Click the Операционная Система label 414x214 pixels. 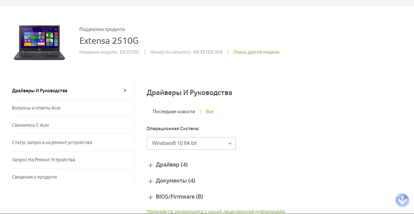click(173, 129)
